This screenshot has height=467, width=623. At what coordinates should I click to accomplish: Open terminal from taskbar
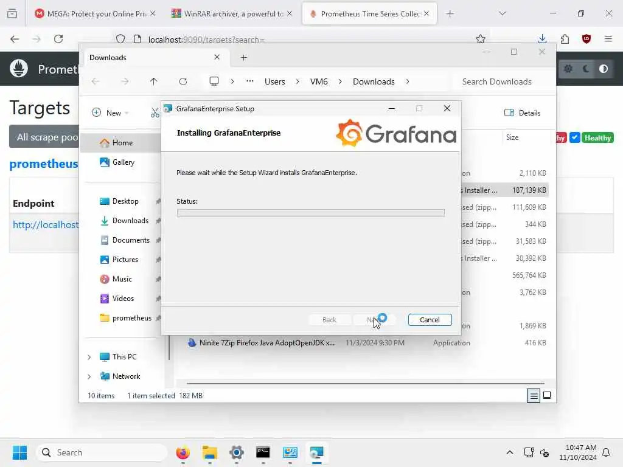coord(263,452)
